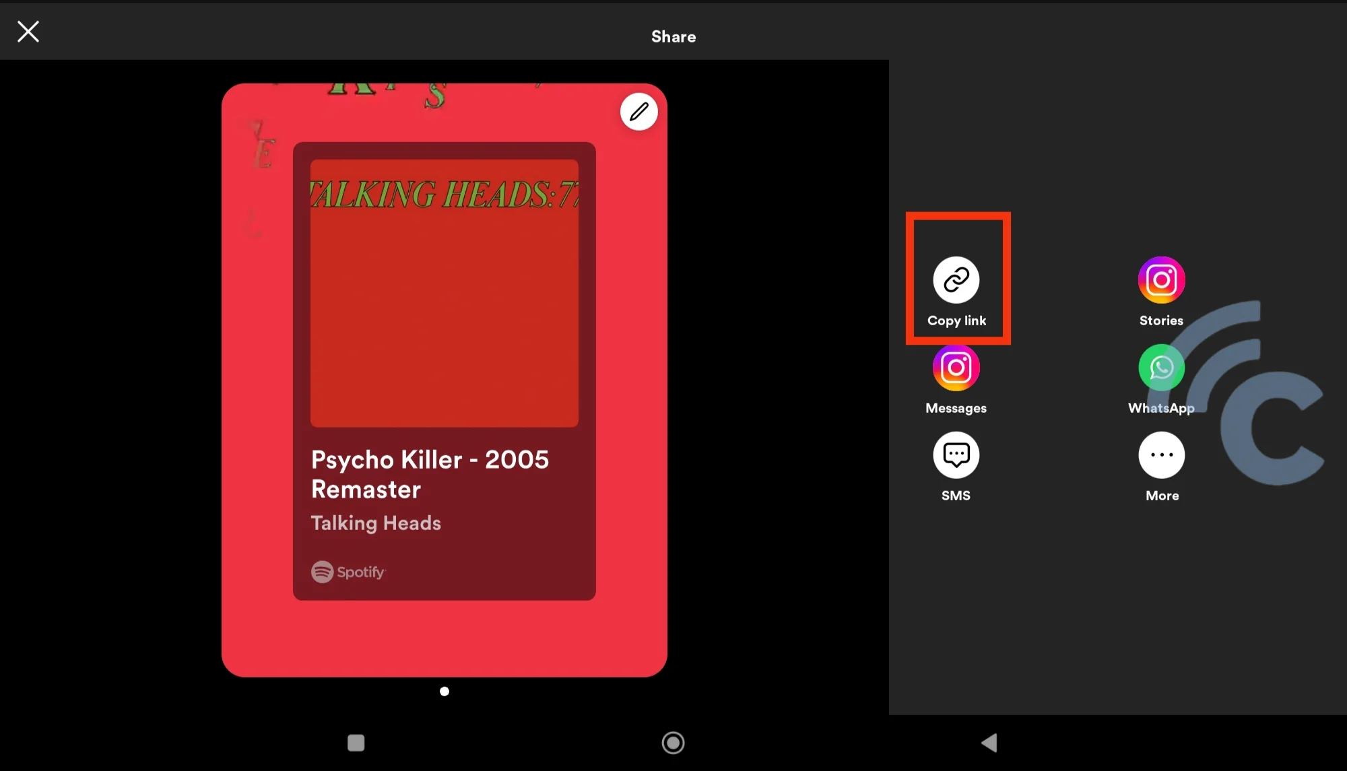Tap 'Psycho Killer - 2005 Remaster' title
1347x771 pixels.
point(430,474)
